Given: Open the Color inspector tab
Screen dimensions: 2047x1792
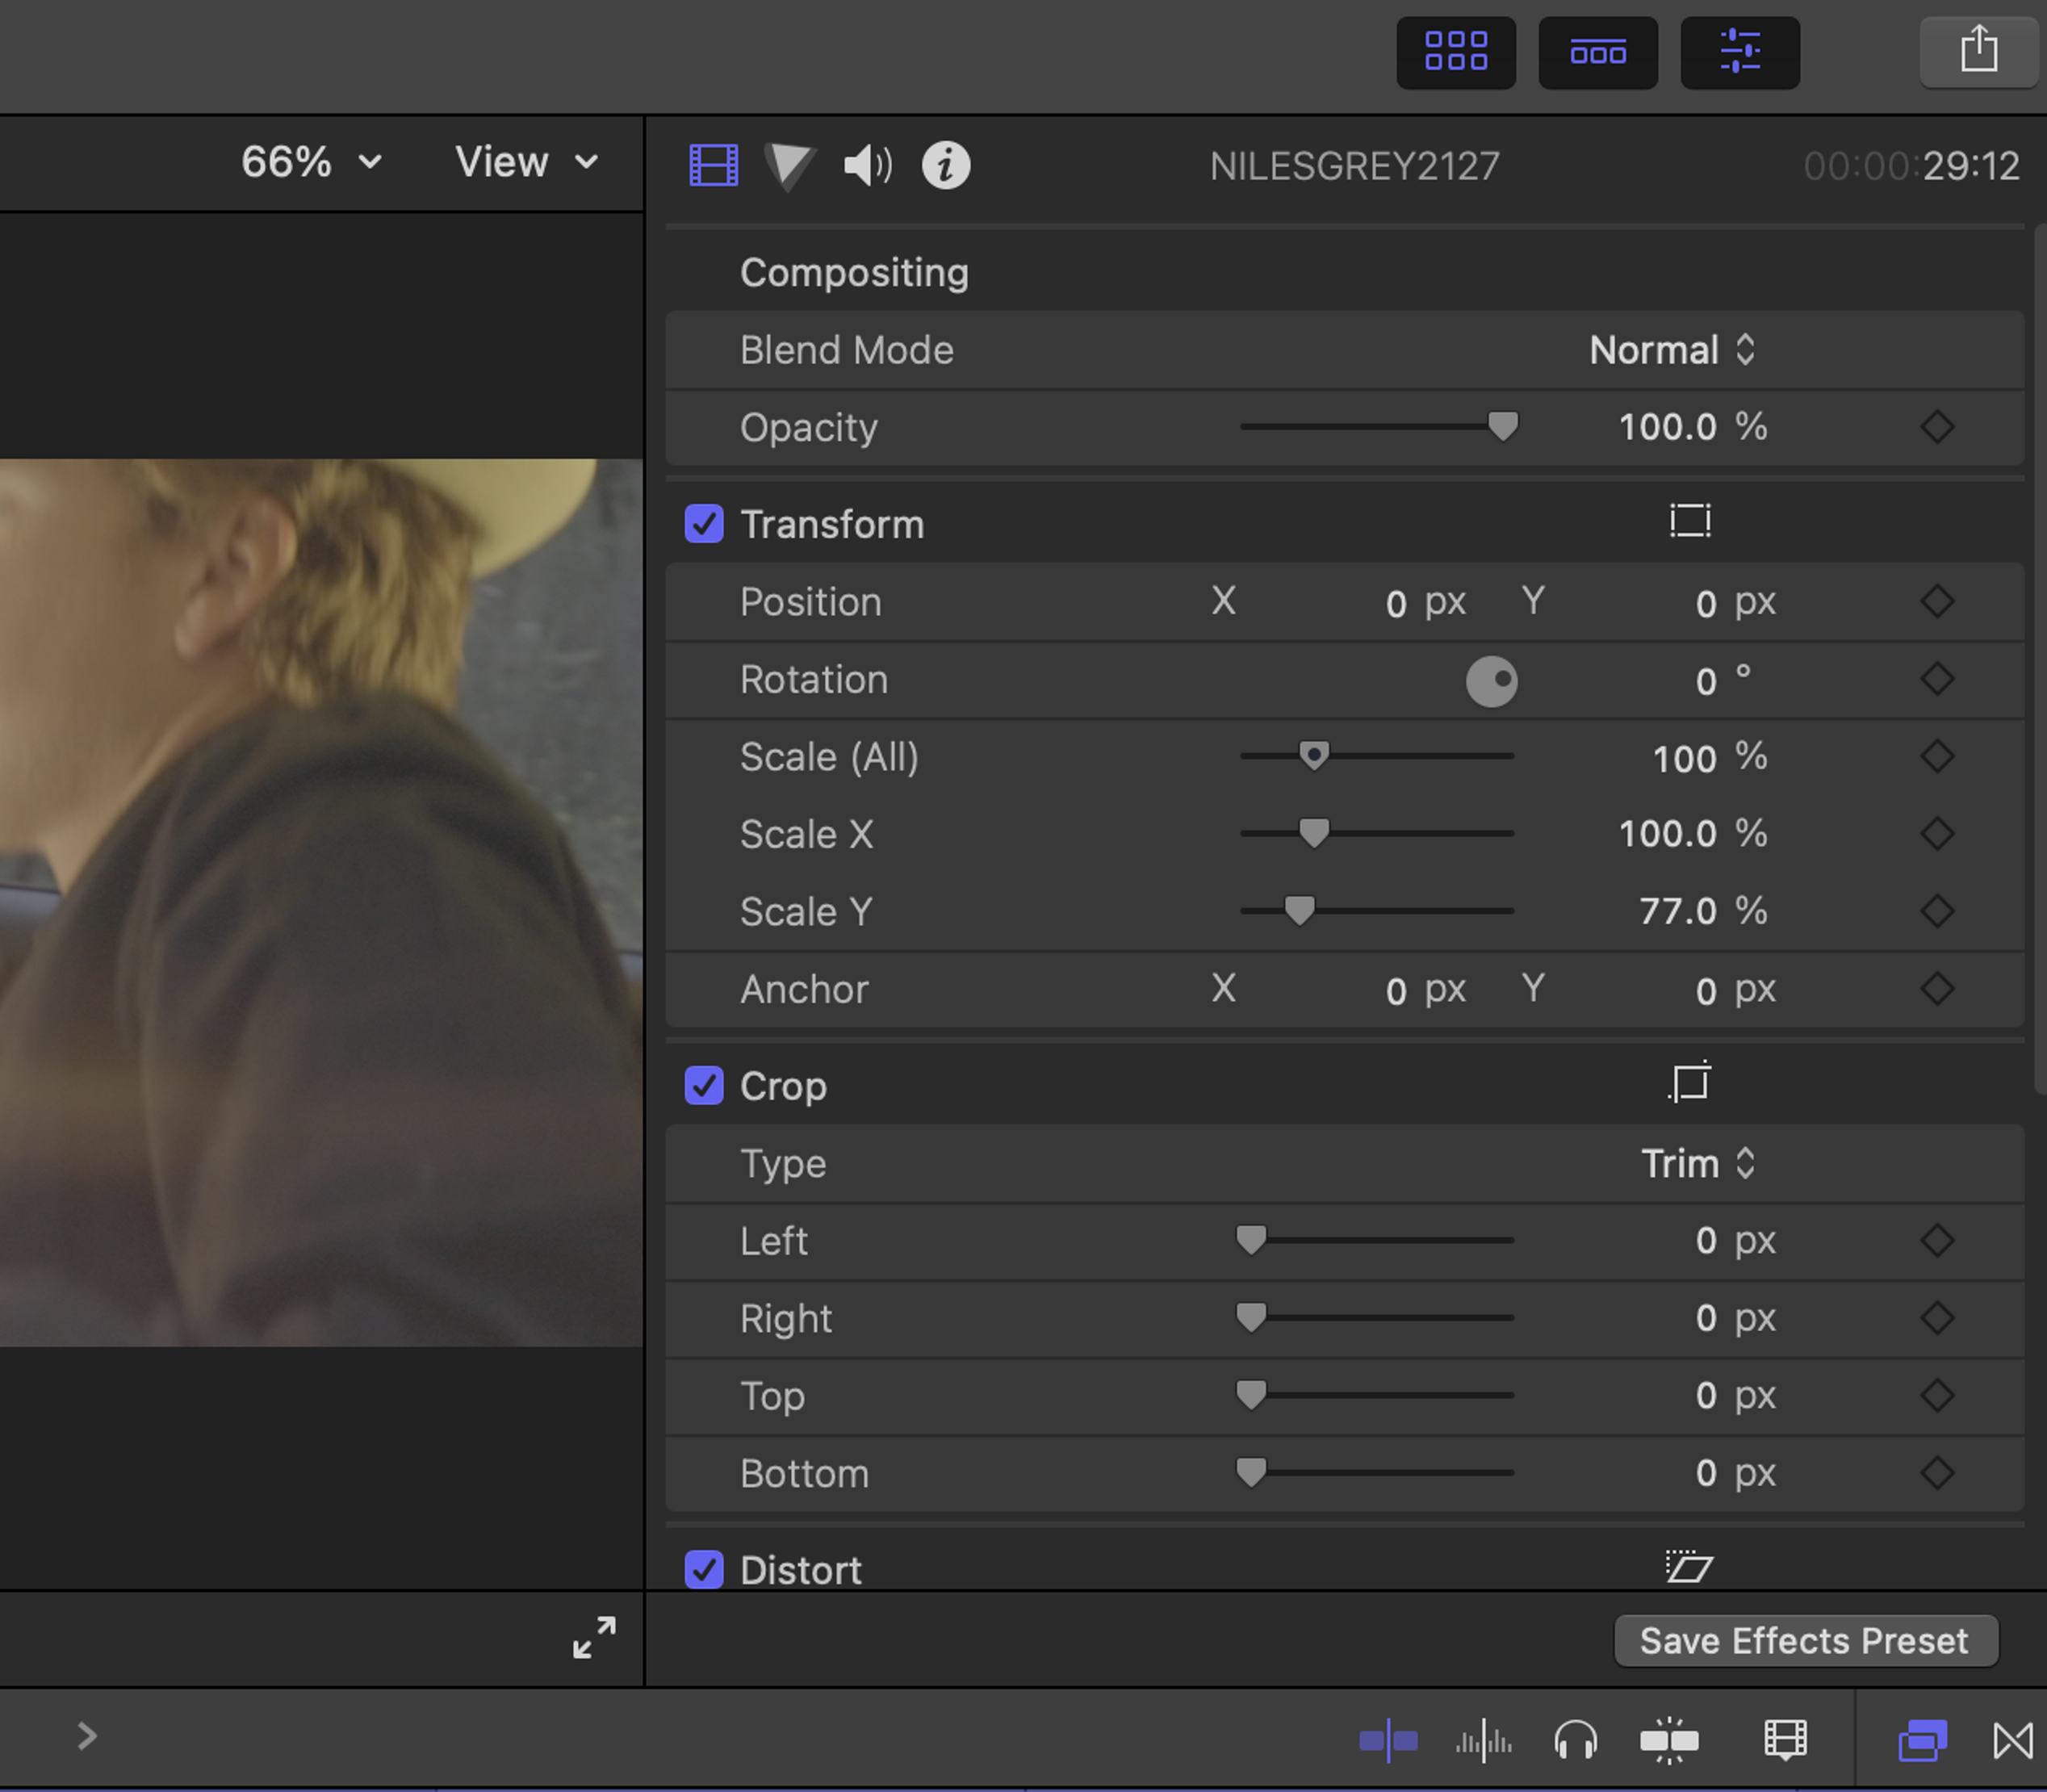Looking at the screenshot, I should click(x=790, y=165).
